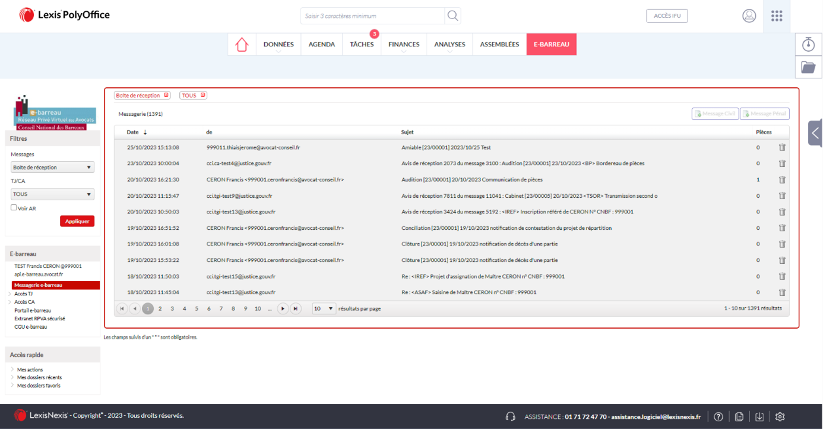Viewport: 823px width, 429px height.
Task: Sort by the Sujet column header
Action: point(407,132)
